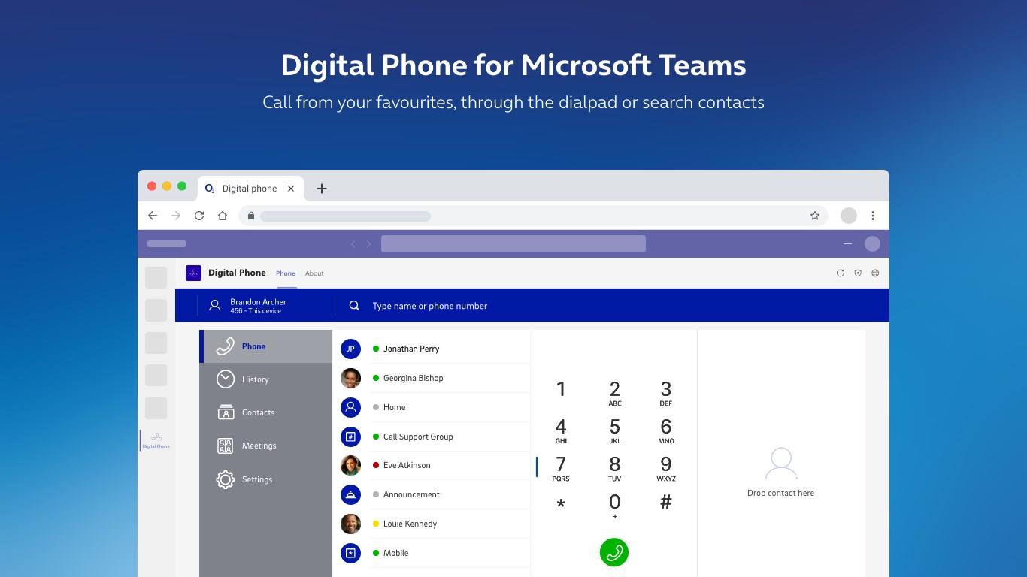The image size is (1027, 577).
Task: Select Eve Atkinson contact name
Action: point(407,465)
